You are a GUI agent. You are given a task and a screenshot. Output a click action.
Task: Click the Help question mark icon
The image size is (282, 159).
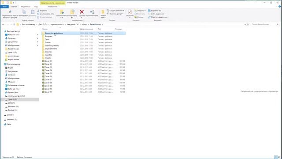pyautogui.click(x=280, y=7)
